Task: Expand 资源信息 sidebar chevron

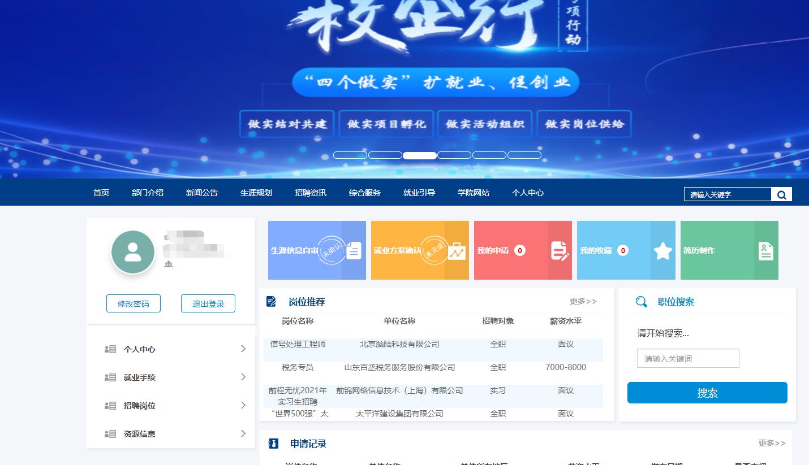Action: click(243, 433)
